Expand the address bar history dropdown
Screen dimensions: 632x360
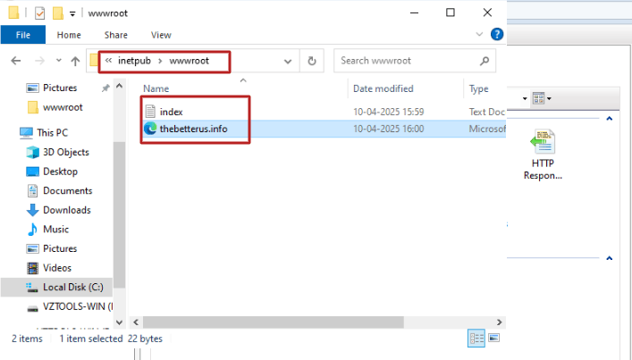tap(288, 62)
